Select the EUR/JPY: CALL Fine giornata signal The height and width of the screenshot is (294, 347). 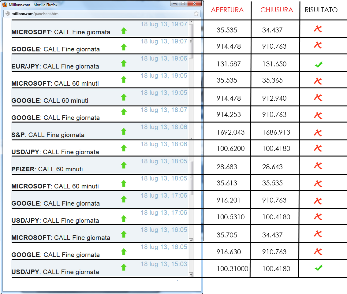click(x=55, y=66)
